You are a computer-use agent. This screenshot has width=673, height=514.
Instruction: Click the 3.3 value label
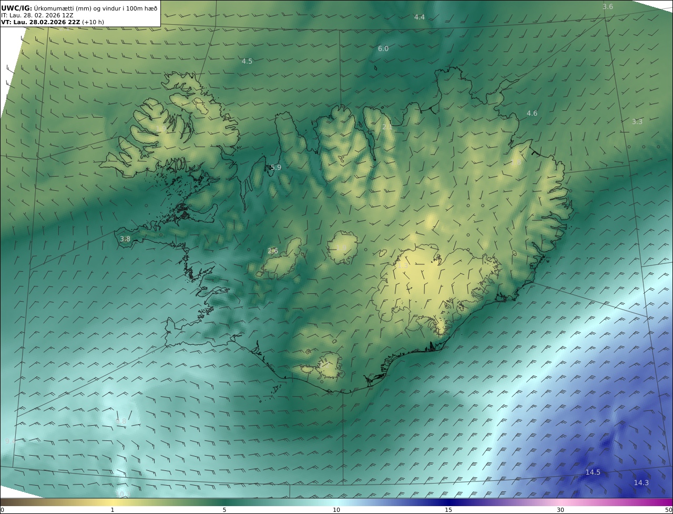(x=637, y=122)
